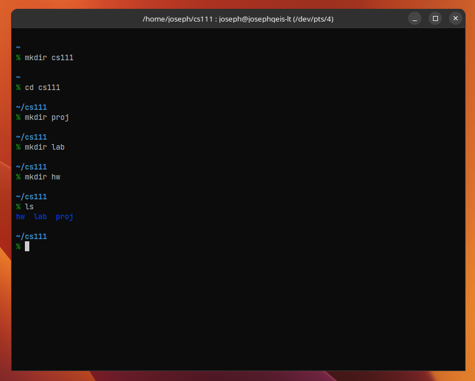Click the "mkdir proj" command line
Screen dimensions: 475x381
pyautogui.click(x=46, y=117)
